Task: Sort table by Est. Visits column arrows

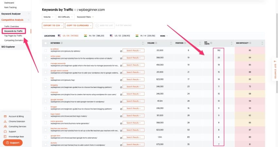Action: 232,43
